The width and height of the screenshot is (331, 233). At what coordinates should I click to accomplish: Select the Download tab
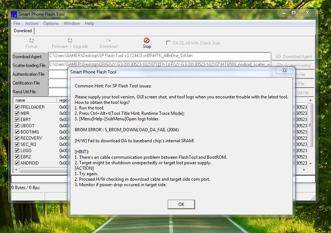coord(23,31)
